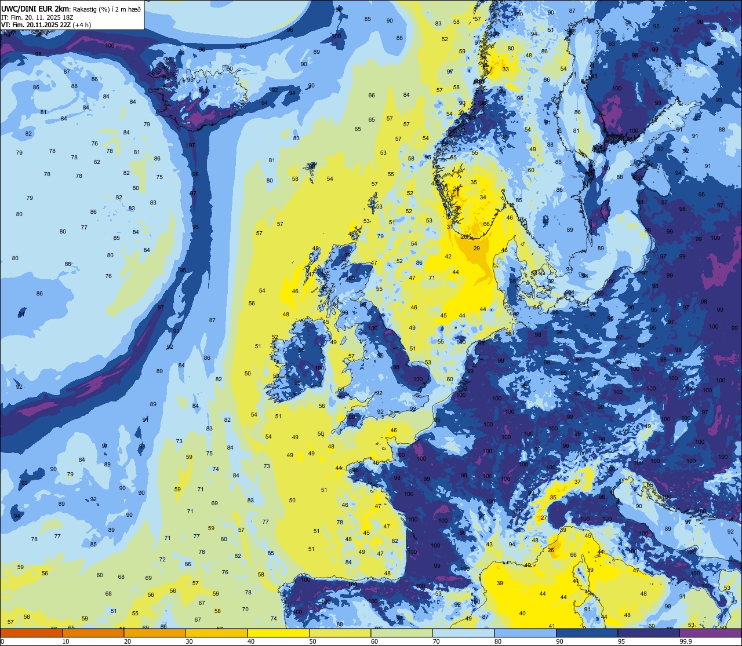This screenshot has height=646, width=742.
Task: Click the legend tick label 40
Action: click(251, 641)
